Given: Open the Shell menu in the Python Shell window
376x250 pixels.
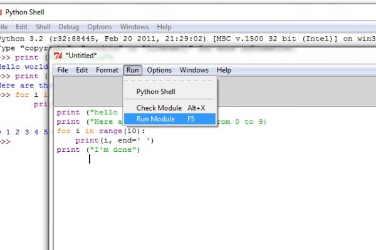Looking at the screenshot, I should click(43, 27).
